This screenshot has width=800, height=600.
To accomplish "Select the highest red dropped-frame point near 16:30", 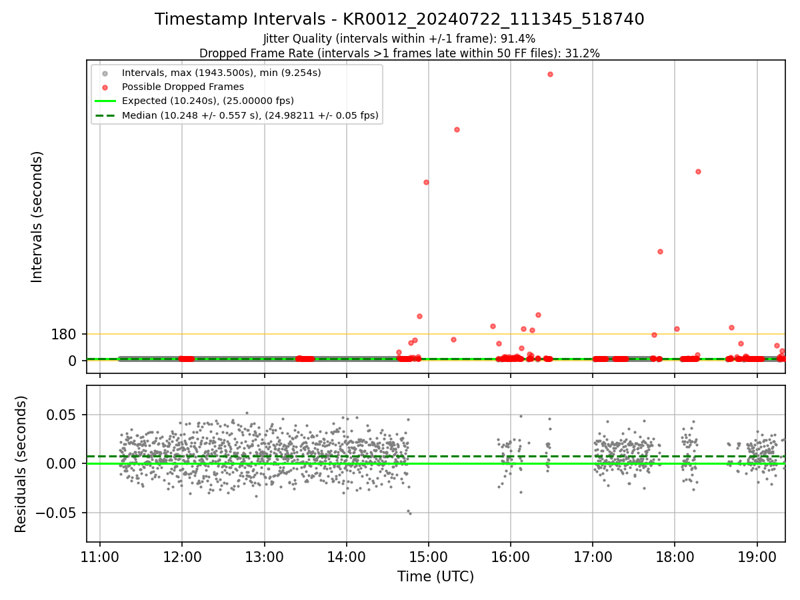I will point(550,74).
